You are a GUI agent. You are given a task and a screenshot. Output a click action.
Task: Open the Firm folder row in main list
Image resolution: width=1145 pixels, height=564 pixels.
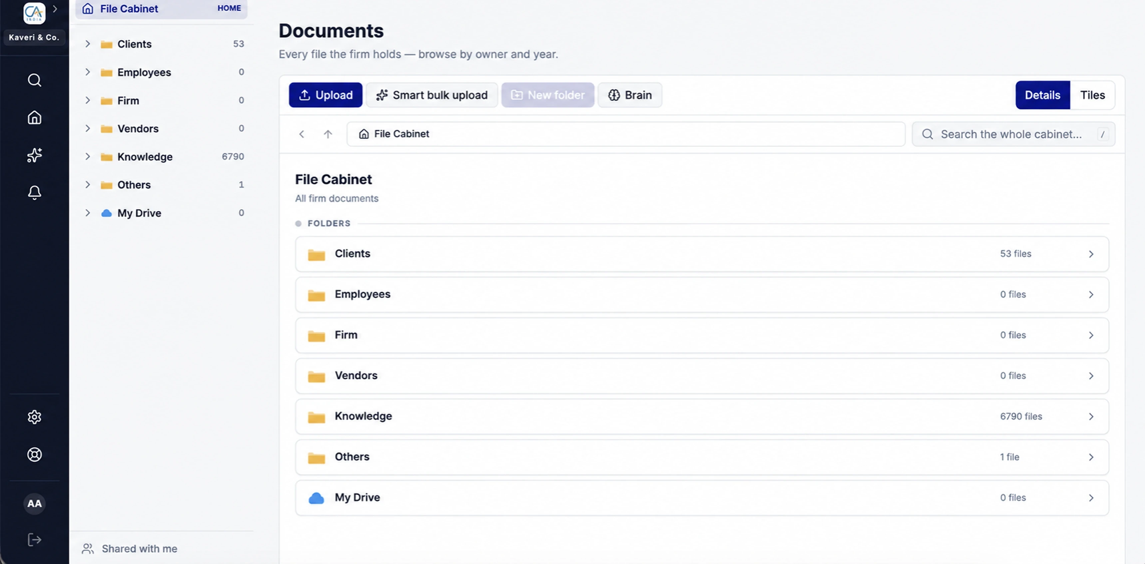702,335
